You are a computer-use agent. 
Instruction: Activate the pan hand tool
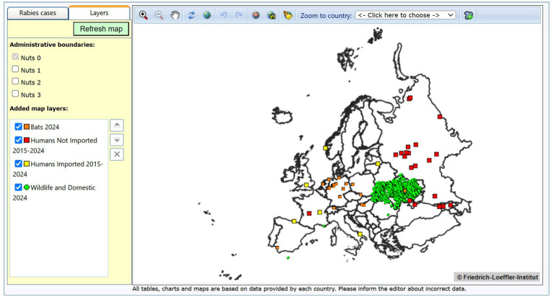[175, 15]
